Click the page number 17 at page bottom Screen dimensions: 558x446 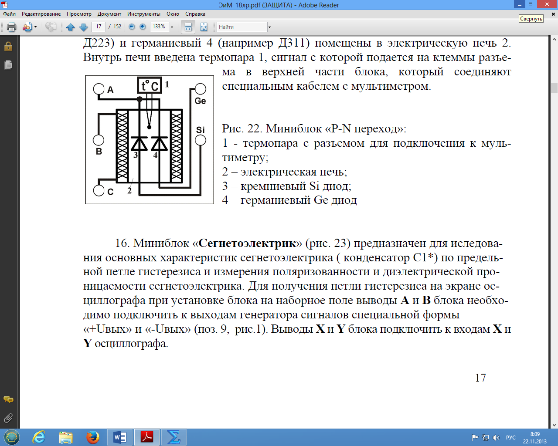click(x=480, y=378)
